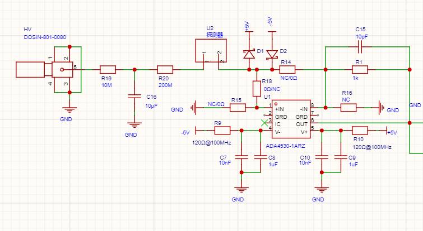Select the ground symbol beneath C10

coord(322,190)
